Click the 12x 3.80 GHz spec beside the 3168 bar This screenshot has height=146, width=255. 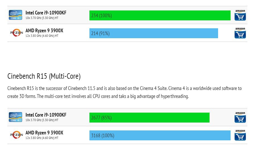[x=42, y=138]
